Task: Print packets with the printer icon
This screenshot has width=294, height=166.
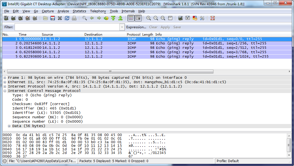Action: [74, 18]
